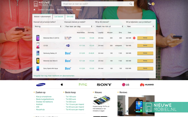Image resolution: width=188 pixels, height=117 pixels.
Task: Click the Sony Xperia M4 Aqua phone image
Action: [x=38, y=68]
